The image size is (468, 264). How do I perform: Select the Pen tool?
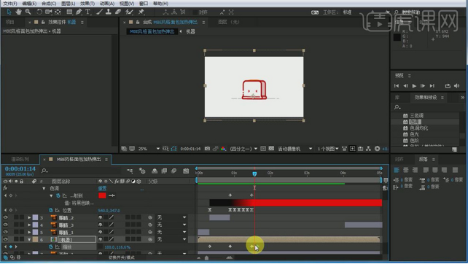(79, 12)
